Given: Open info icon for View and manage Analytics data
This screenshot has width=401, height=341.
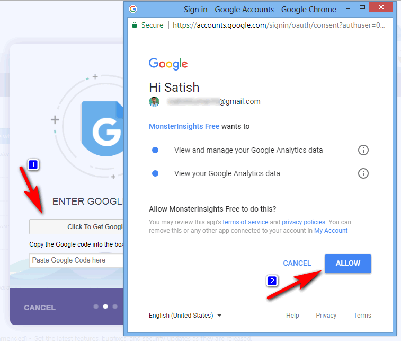Looking at the screenshot, I should coord(363,150).
